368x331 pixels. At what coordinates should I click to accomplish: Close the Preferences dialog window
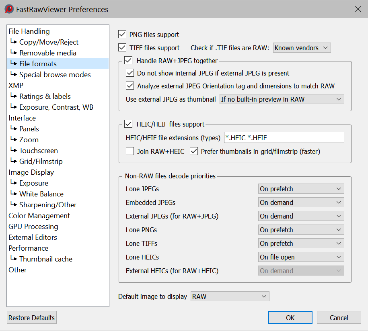pos(358,9)
